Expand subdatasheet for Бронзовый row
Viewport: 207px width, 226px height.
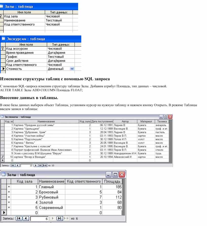click(9, 192)
